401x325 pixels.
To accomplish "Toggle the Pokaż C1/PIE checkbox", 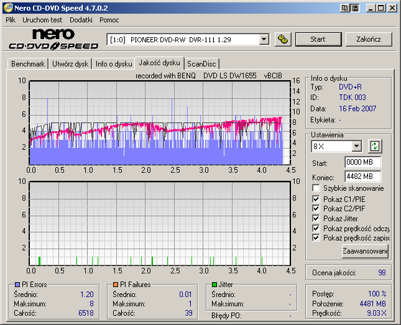I will [x=316, y=199].
